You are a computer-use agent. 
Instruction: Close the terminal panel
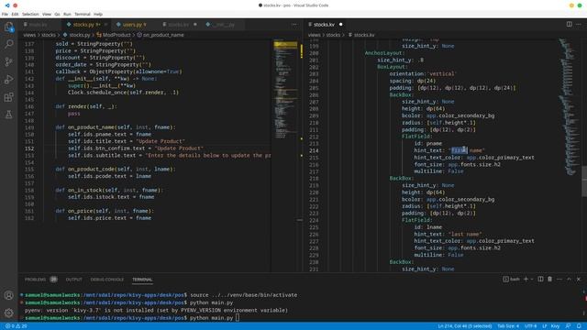click(579, 279)
